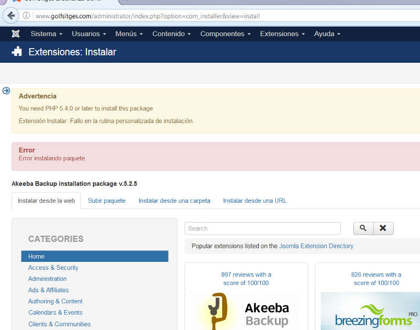Click the 997 reviews score link
The height and width of the screenshot is (330, 420).
click(x=246, y=279)
